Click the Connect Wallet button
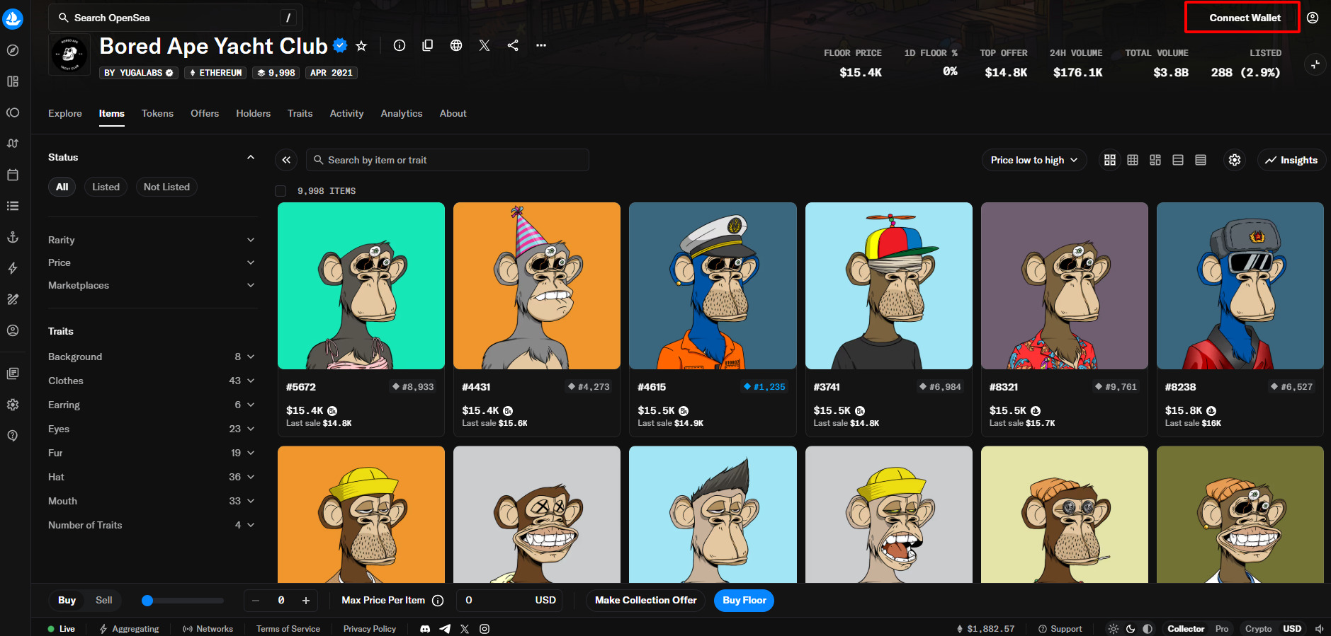 click(1245, 18)
